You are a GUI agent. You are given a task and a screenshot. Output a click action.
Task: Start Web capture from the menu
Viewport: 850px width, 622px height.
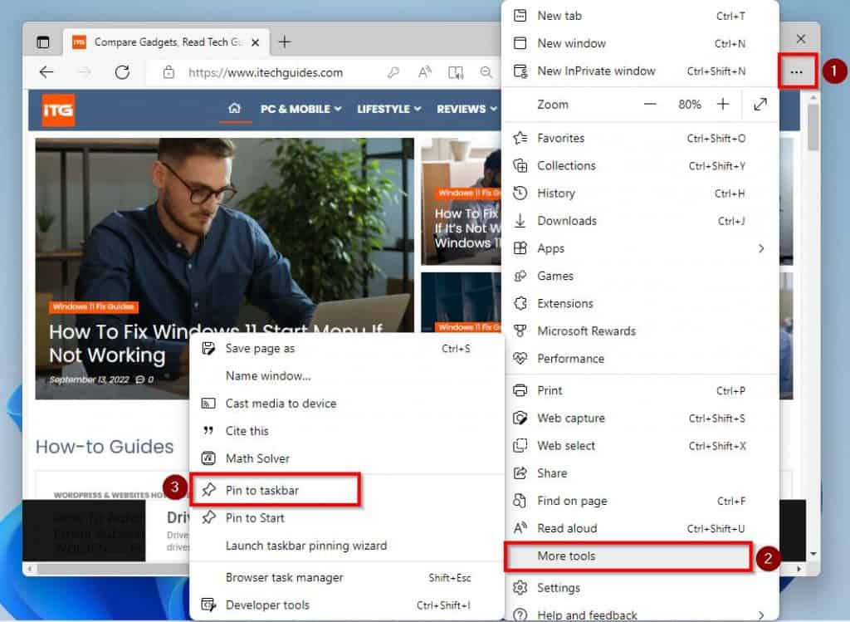640,419
